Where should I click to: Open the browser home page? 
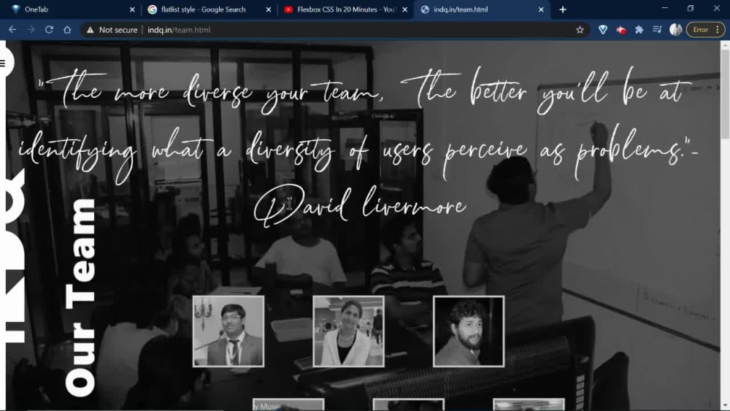click(67, 29)
